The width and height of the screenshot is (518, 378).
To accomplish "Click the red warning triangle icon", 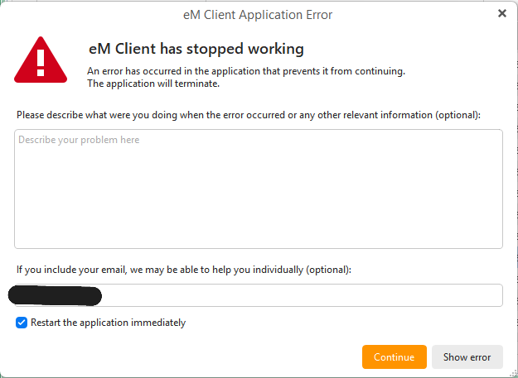I will pos(41,60).
